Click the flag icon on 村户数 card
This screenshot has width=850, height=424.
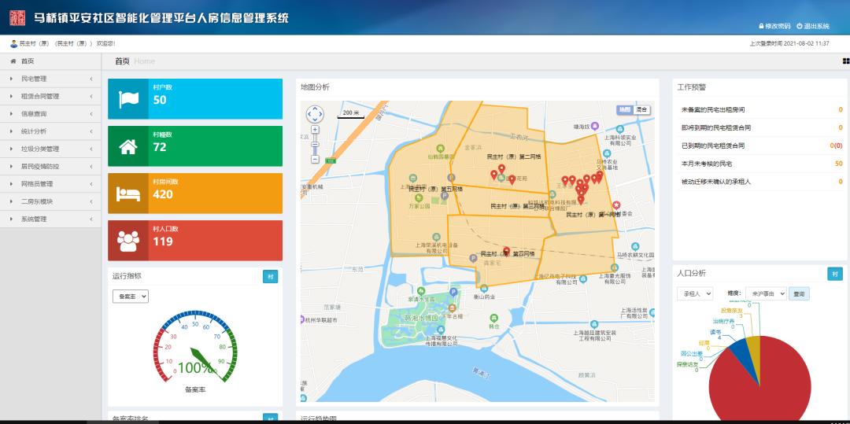[x=128, y=99]
